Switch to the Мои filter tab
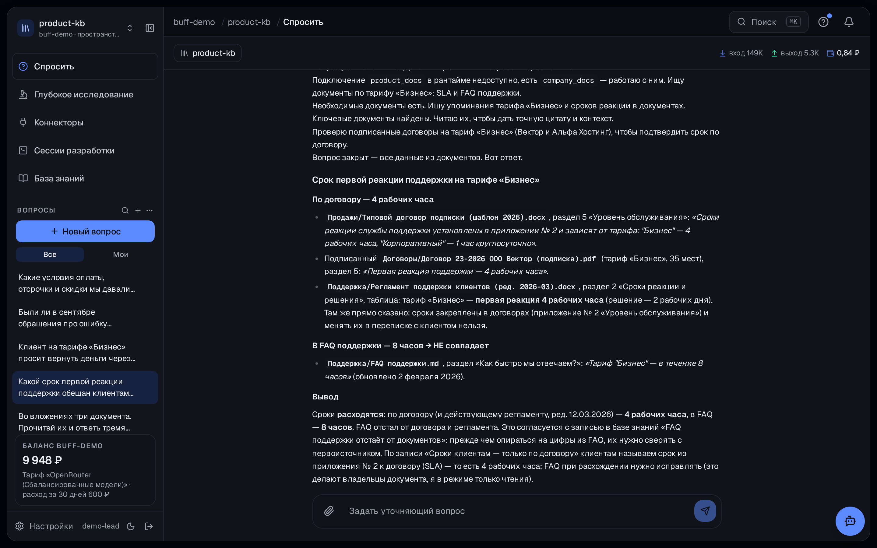The width and height of the screenshot is (877, 548). tap(120, 255)
